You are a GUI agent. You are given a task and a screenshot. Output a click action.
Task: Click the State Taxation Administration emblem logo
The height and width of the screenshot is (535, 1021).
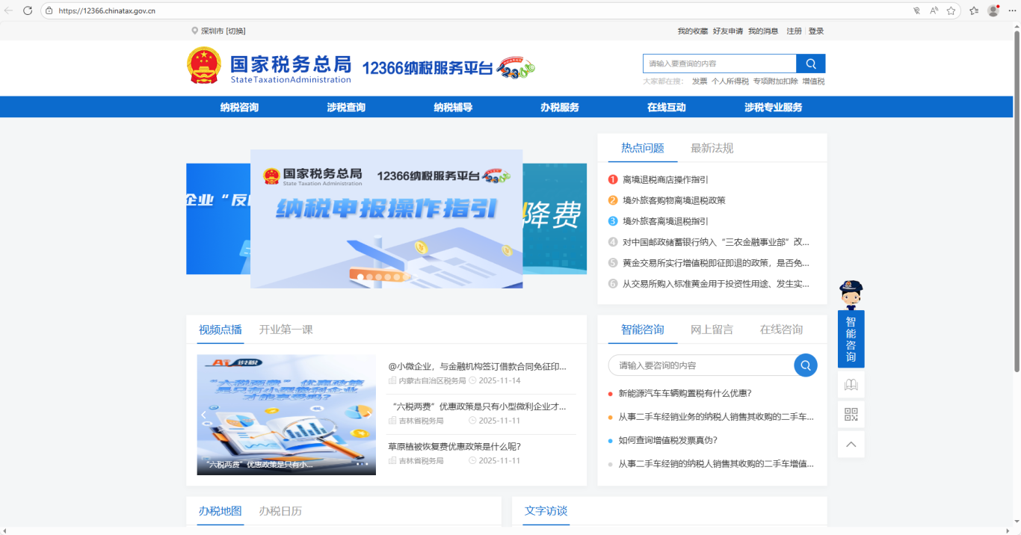[203, 67]
